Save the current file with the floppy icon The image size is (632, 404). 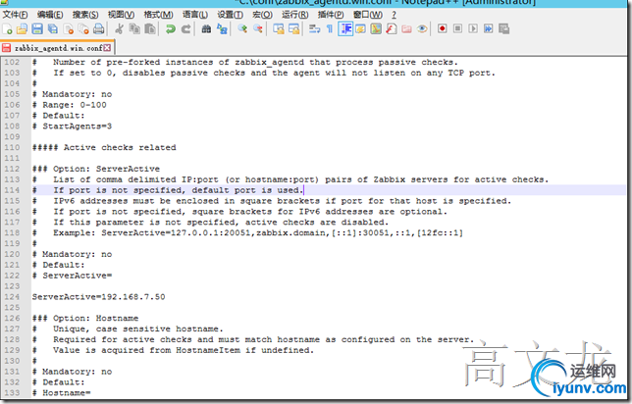coord(37,29)
